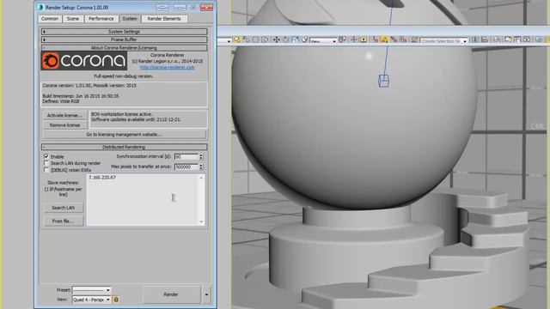Open the Material Editor

pyautogui.click(x=539, y=39)
